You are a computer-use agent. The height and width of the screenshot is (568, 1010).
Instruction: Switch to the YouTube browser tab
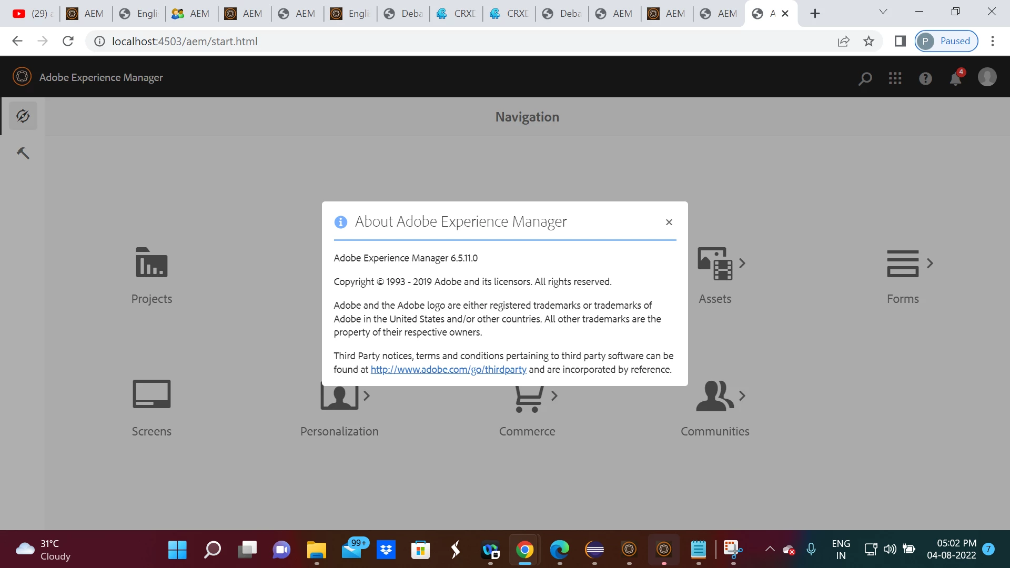33,14
